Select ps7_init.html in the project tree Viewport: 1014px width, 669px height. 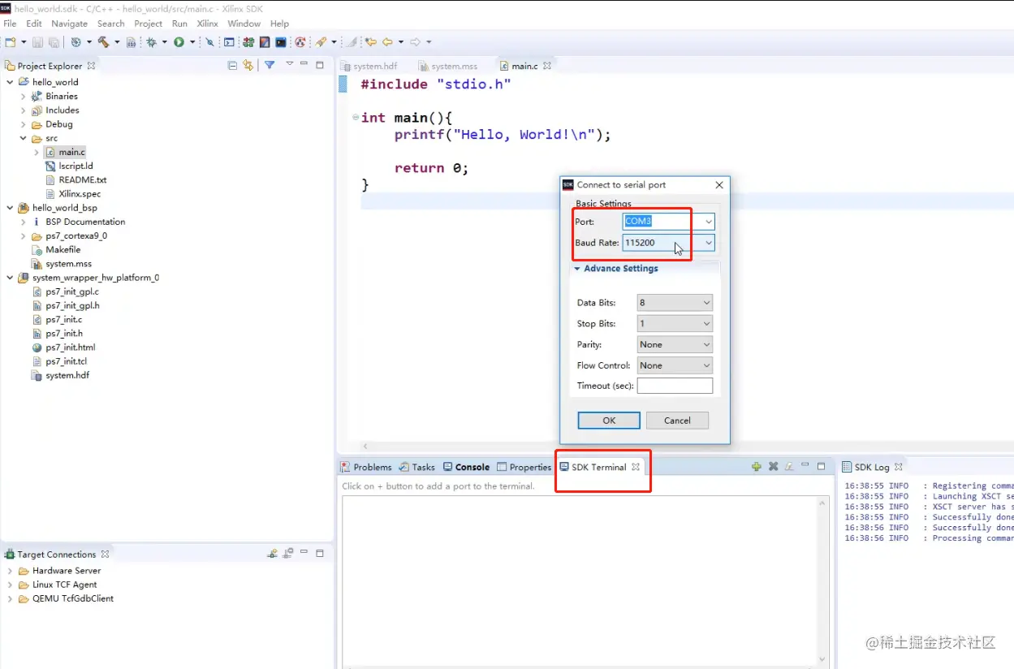[70, 347]
